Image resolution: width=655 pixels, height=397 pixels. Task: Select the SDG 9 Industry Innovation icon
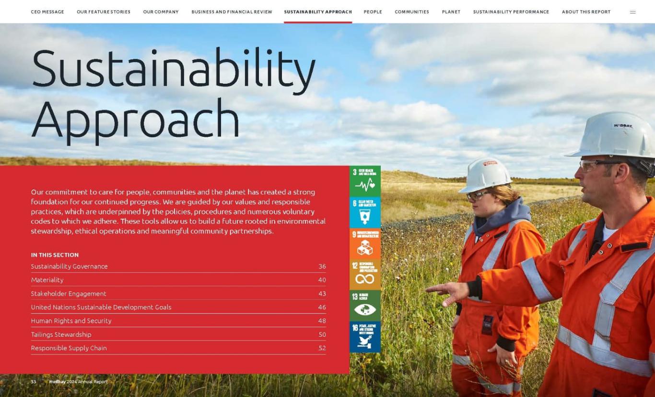(x=365, y=243)
